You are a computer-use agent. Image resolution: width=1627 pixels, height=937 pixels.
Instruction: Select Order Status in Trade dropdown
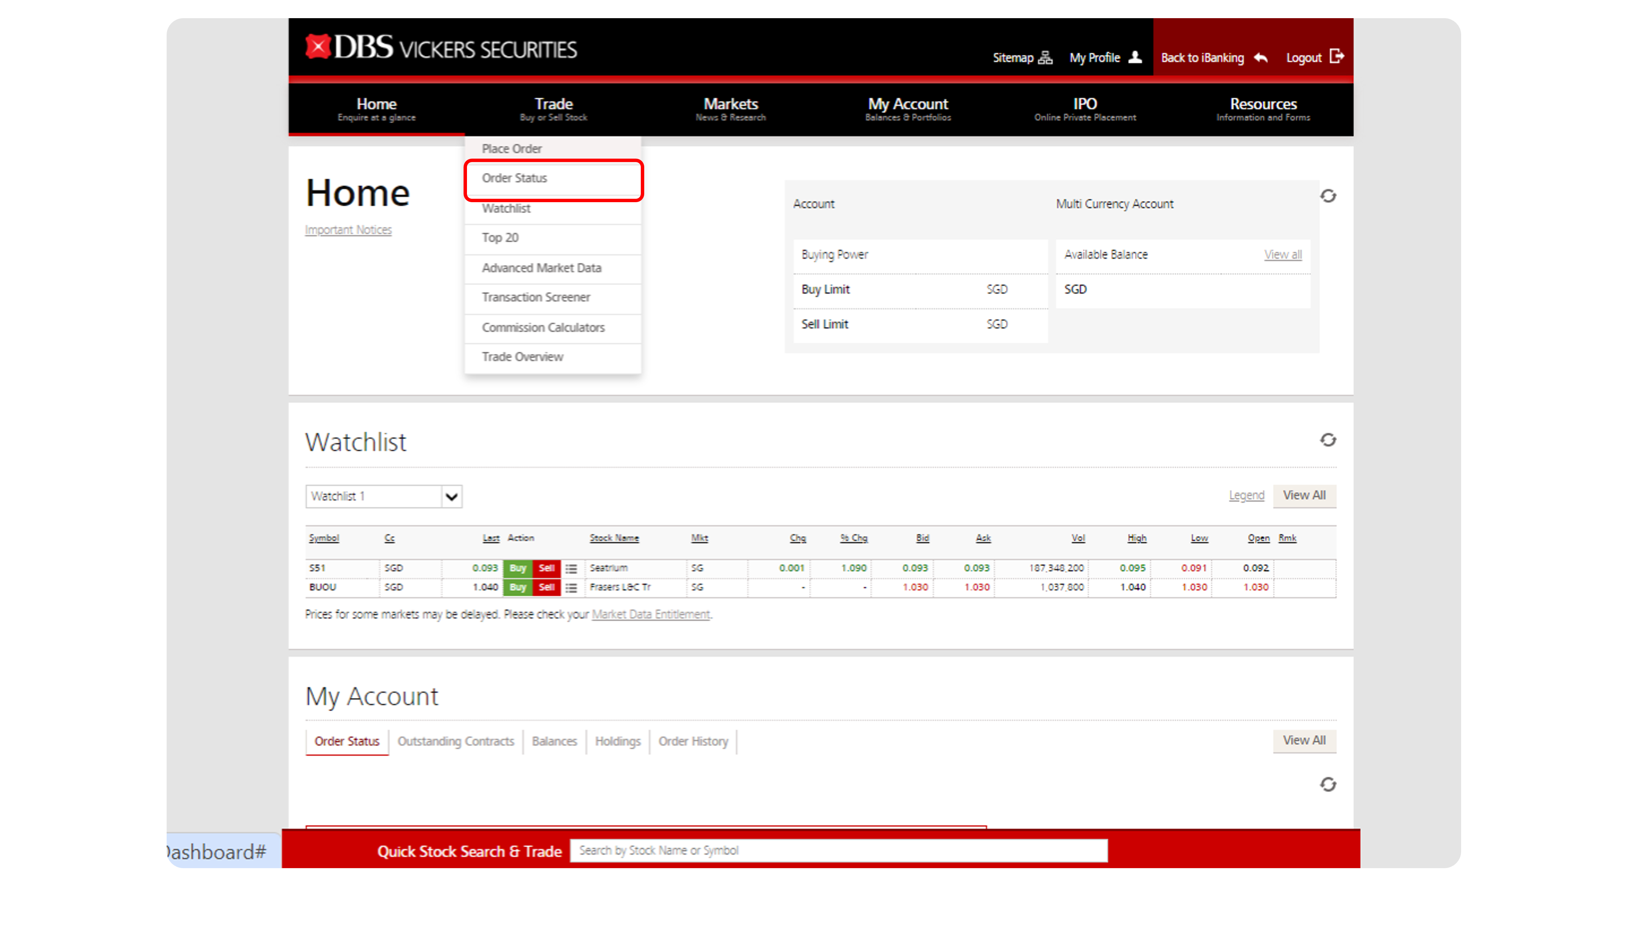pos(553,178)
